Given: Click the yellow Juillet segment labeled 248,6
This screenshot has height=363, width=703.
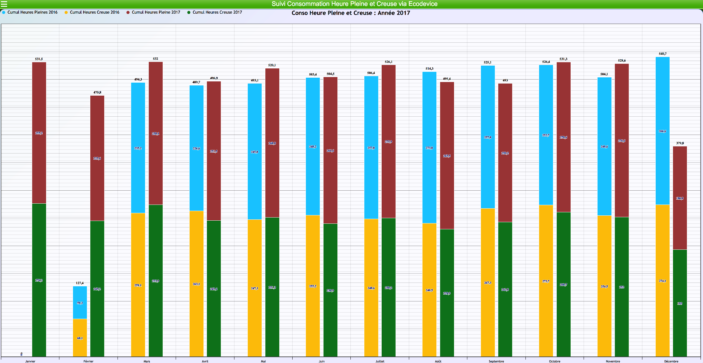Looking at the screenshot, I should pyautogui.click(x=371, y=288).
